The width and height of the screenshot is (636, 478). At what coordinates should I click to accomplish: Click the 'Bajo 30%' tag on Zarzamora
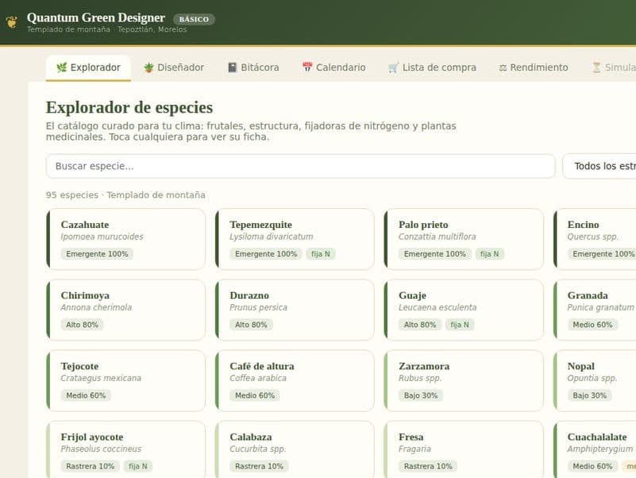tap(421, 395)
